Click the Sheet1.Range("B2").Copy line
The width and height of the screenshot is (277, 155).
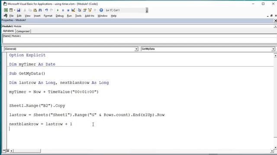pyautogui.click(x=37, y=105)
